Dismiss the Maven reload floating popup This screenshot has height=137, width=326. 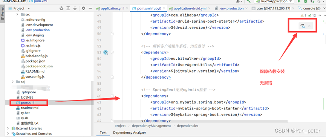click(x=309, y=26)
